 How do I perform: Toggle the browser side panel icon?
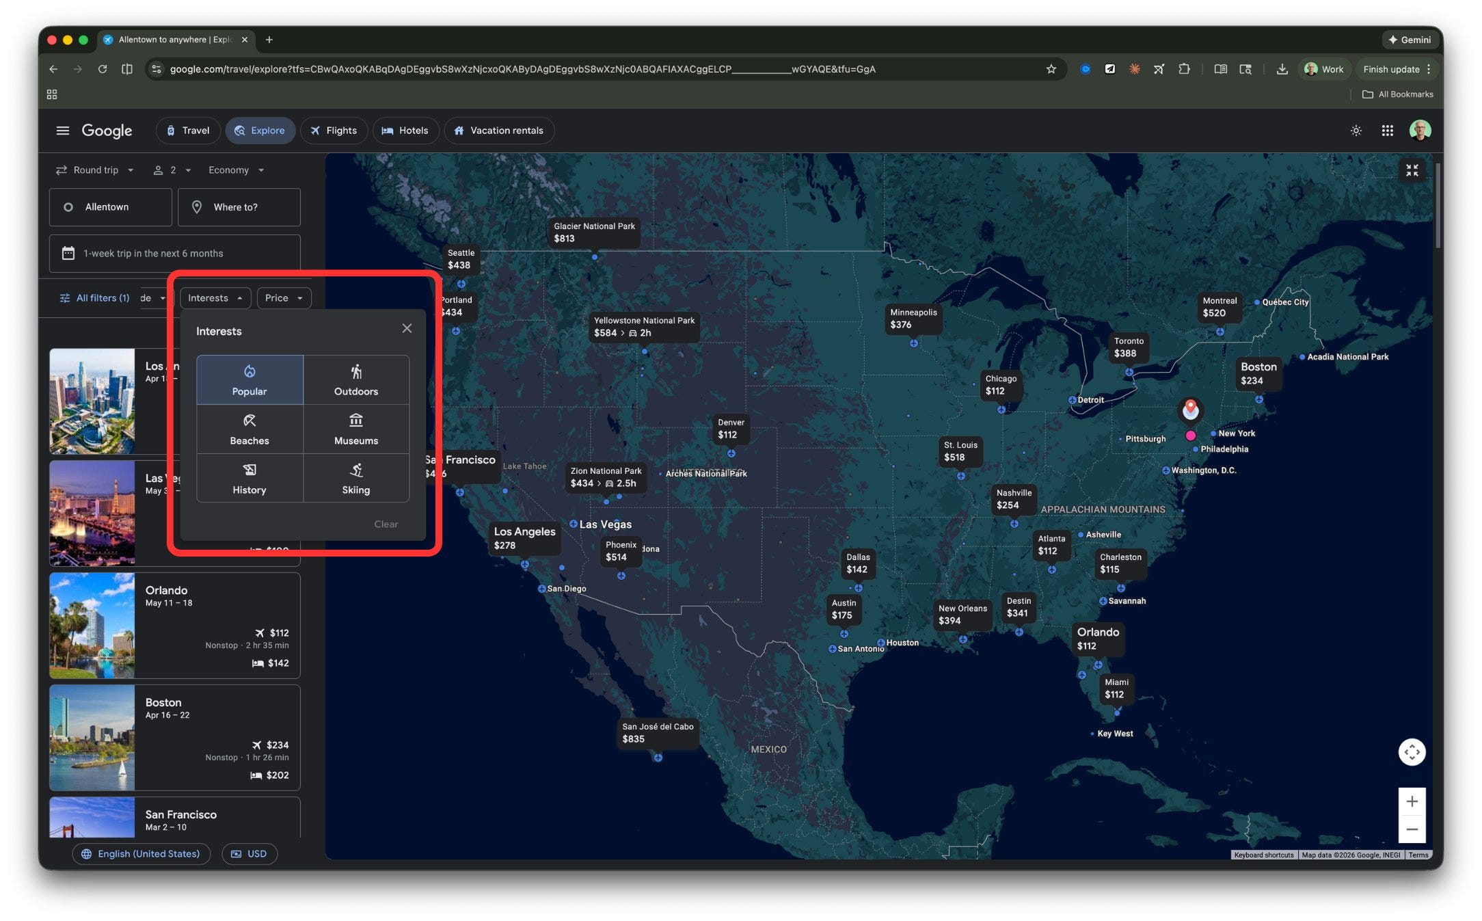tap(127, 69)
